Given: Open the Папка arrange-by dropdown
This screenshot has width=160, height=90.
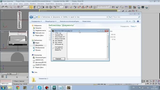Looking at the screenshot, I should pos(133,26).
